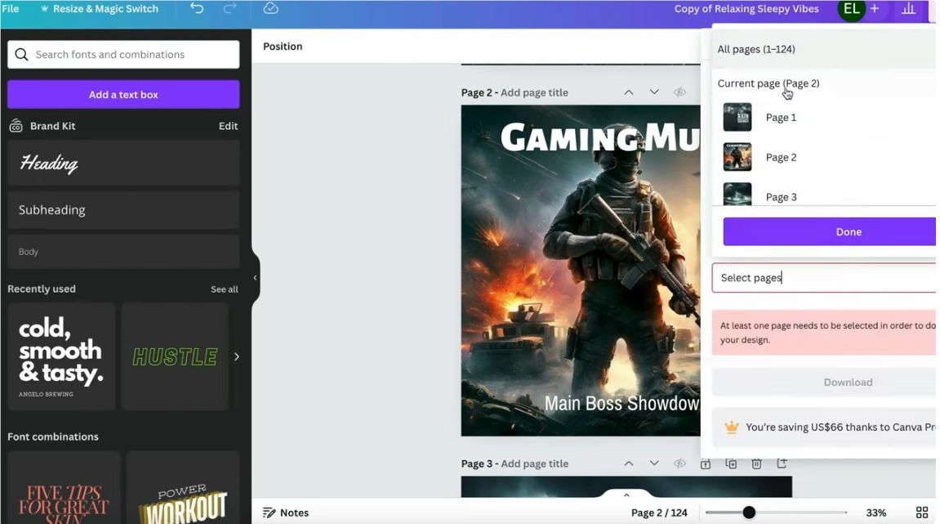Toggle hide page icon for Page 3
940x524 pixels.
(679, 464)
